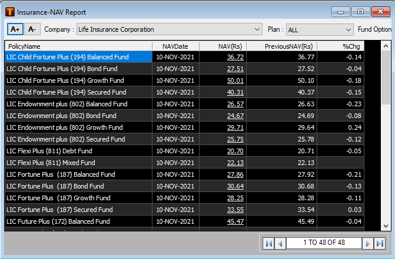Click %Chg value -0.21

tap(354, 174)
